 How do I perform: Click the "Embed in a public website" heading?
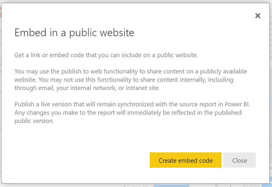point(74,33)
